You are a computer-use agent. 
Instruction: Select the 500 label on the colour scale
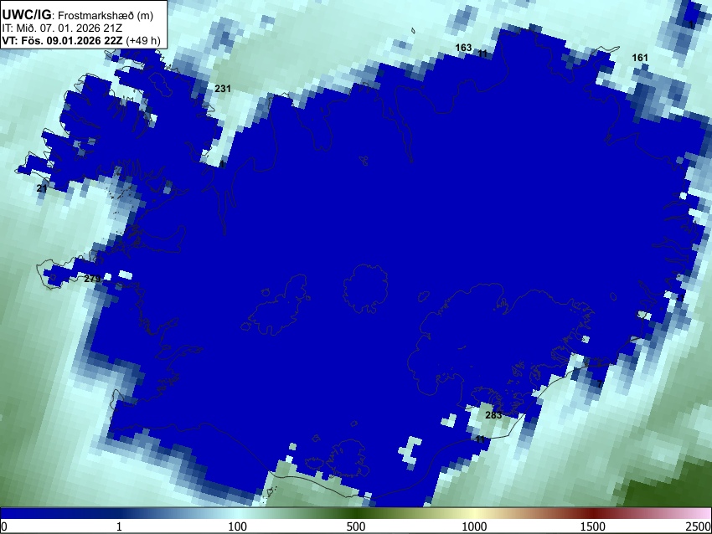coord(355,526)
